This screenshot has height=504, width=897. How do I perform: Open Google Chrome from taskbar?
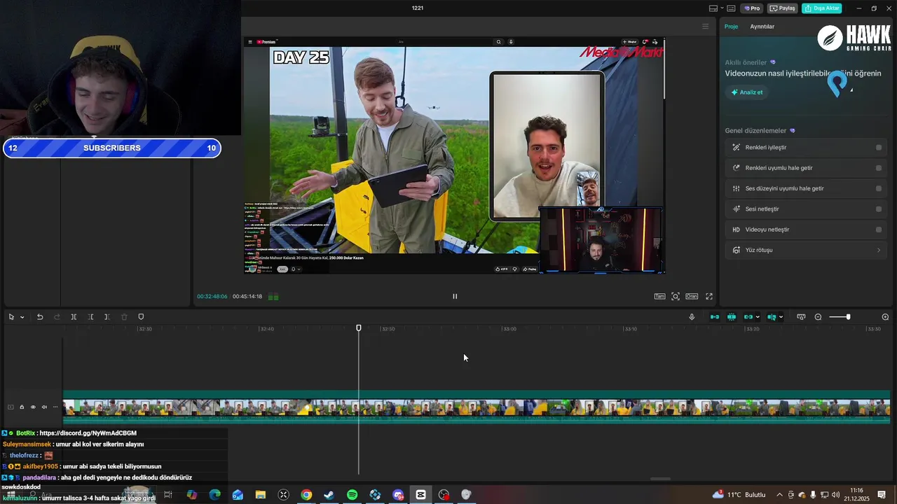coord(306,495)
